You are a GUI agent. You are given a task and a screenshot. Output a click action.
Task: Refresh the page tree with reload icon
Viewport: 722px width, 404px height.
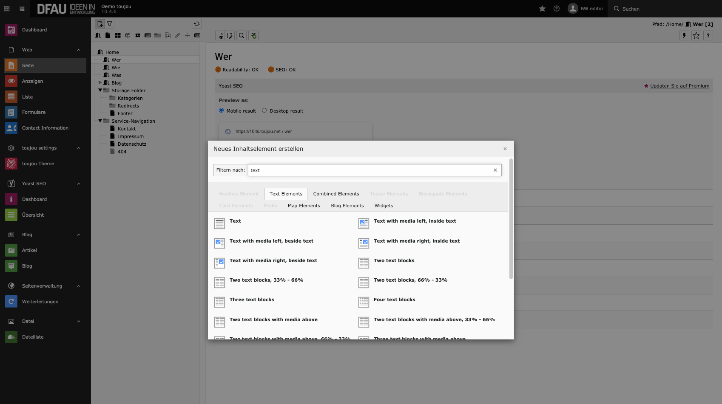point(196,24)
